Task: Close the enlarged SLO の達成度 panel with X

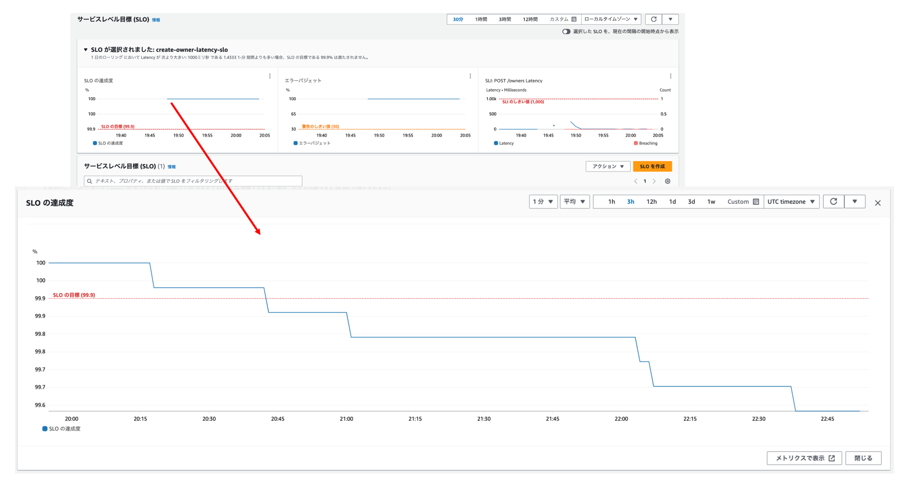Action: point(878,203)
